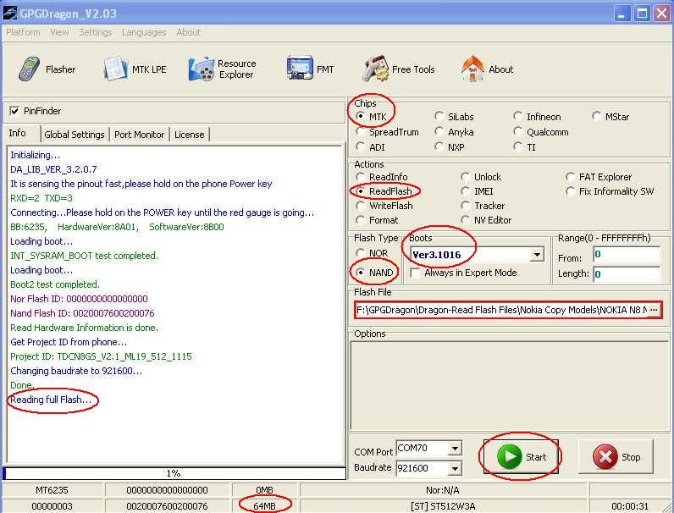Select the 'Reading full Flash...' log line
This screenshot has height=513, width=674.
(x=51, y=400)
